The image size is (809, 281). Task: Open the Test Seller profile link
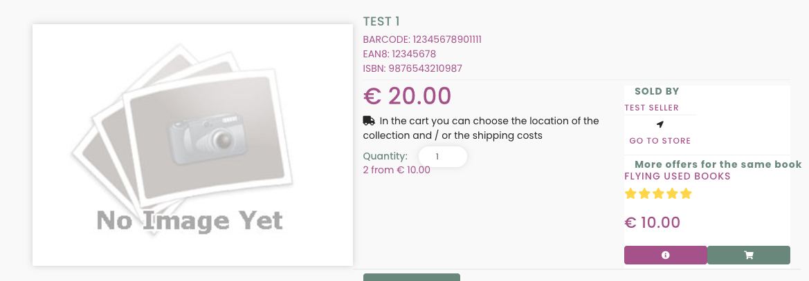tap(651, 108)
